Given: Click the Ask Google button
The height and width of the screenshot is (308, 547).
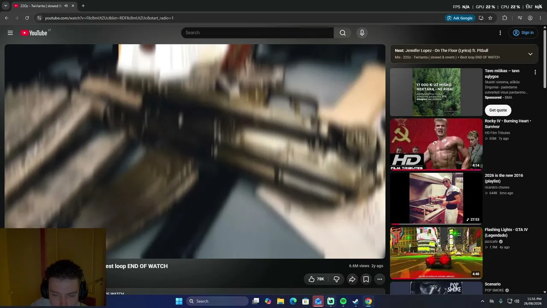Looking at the screenshot, I should pyautogui.click(x=460, y=18).
